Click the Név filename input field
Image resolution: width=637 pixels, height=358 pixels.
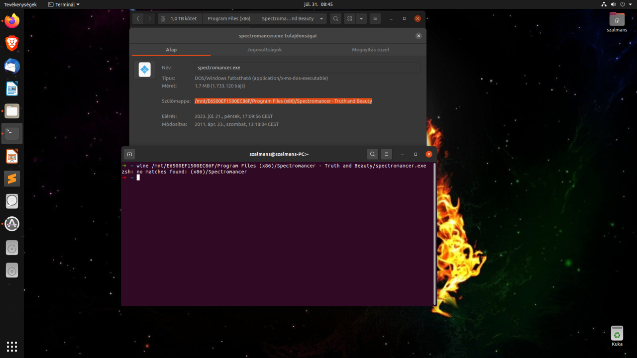(x=307, y=68)
